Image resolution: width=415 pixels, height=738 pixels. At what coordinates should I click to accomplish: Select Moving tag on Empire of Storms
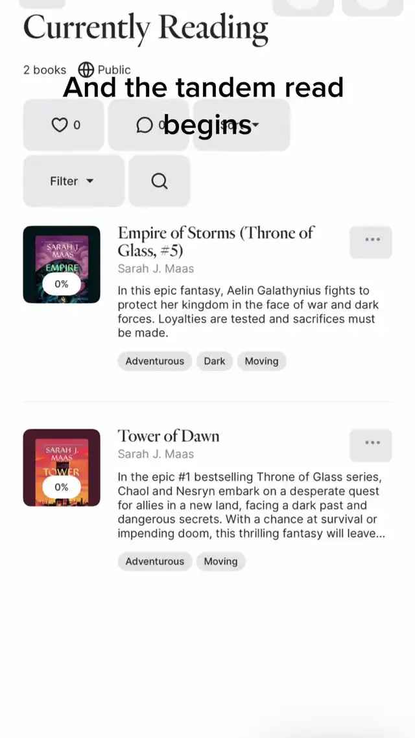[x=261, y=361]
